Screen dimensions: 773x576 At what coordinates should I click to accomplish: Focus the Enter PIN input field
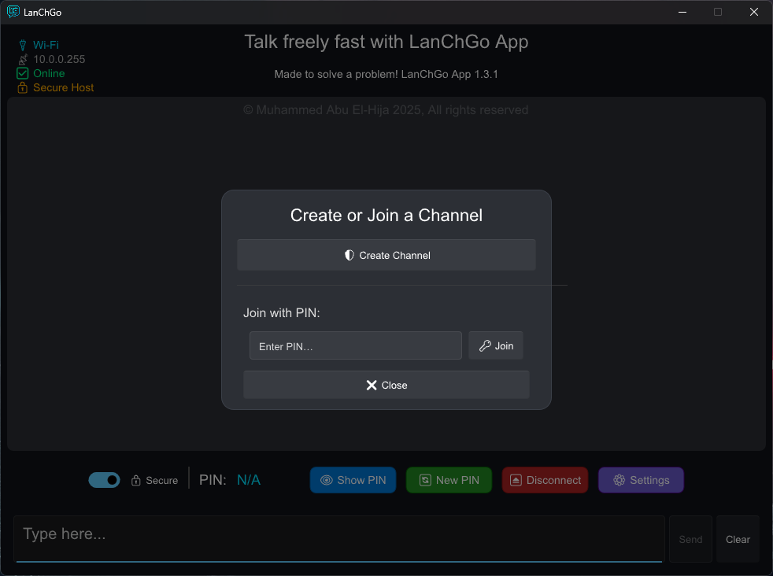pos(355,346)
